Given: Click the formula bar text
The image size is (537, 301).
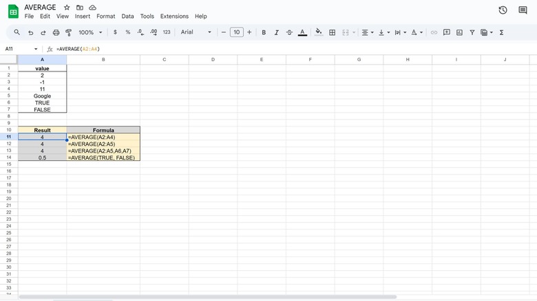Looking at the screenshot, I should [x=78, y=49].
